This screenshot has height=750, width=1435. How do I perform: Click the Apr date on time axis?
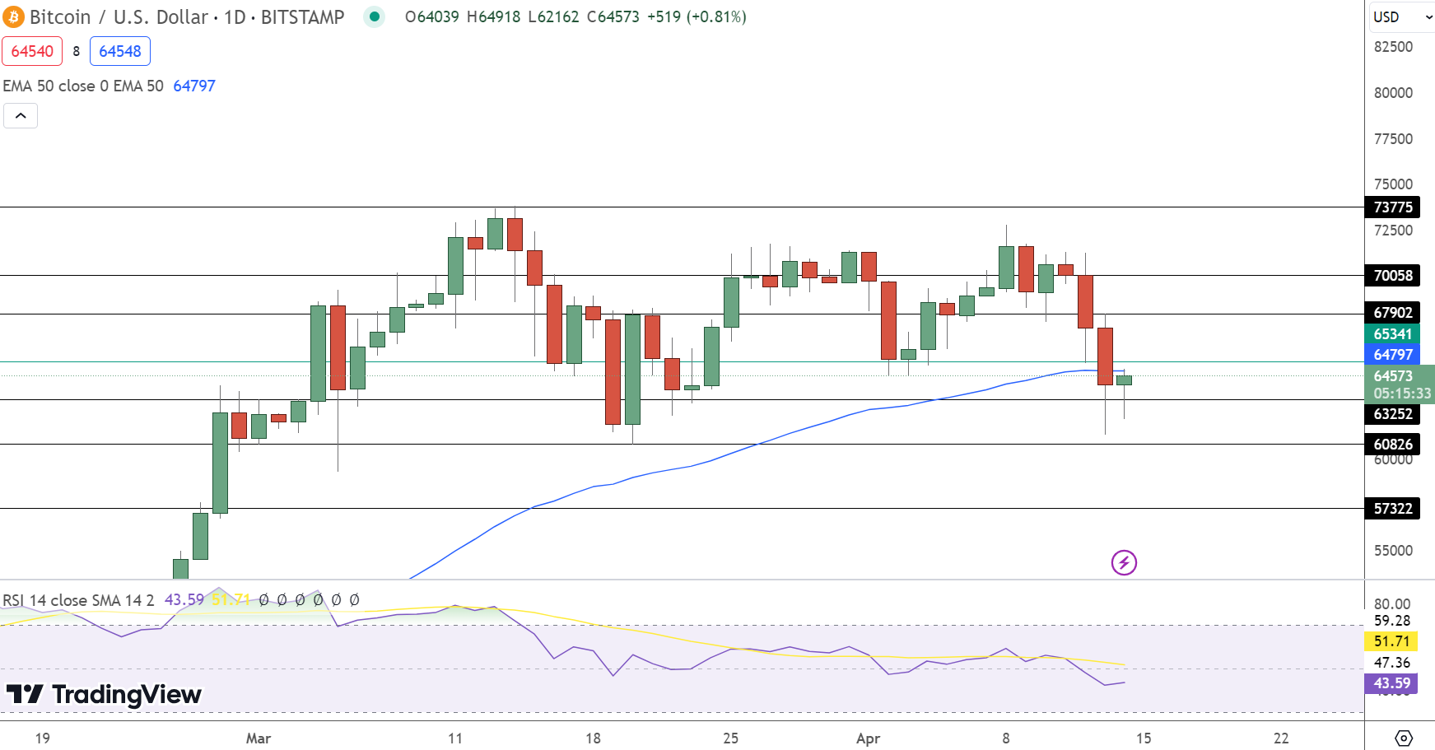[x=868, y=738]
